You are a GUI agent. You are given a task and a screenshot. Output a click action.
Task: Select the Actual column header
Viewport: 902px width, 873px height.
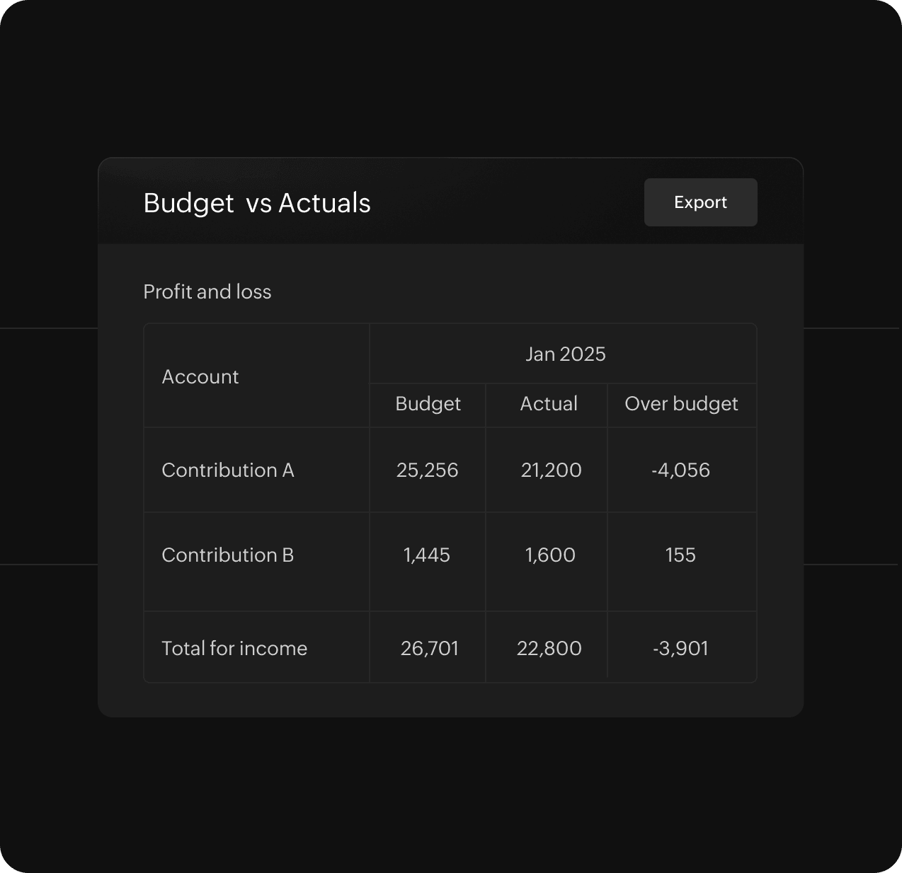click(x=549, y=404)
